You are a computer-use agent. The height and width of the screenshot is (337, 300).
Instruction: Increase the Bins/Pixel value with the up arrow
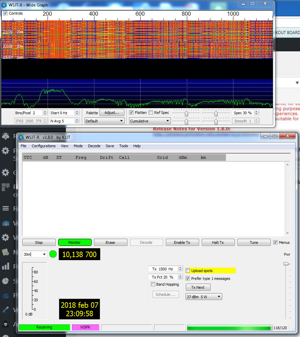[x=45, y=112]
